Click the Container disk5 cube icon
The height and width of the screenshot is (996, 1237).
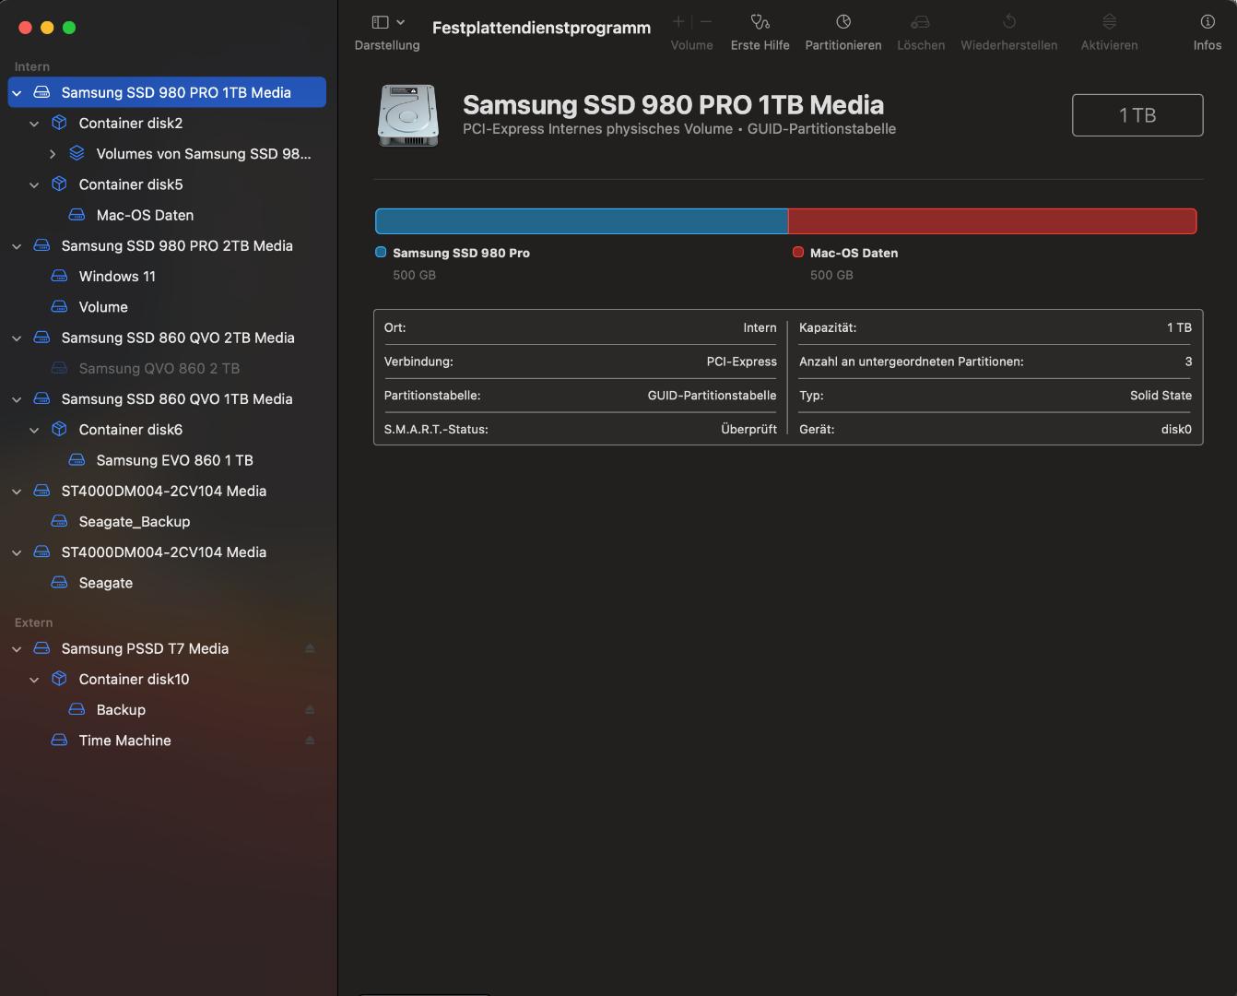tap(59, 184)
